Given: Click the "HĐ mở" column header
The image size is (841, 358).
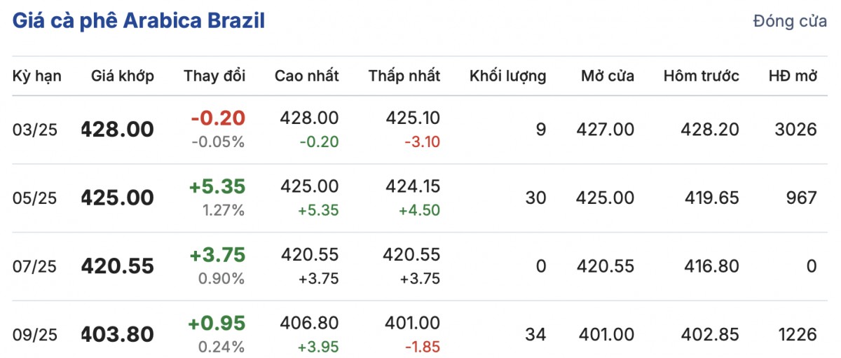Looking at the screenshot, I should coord(793,76).
